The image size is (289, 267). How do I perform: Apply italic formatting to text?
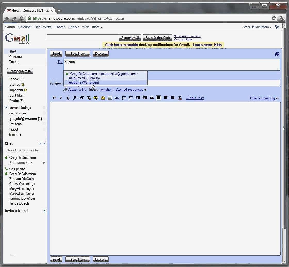61,98
